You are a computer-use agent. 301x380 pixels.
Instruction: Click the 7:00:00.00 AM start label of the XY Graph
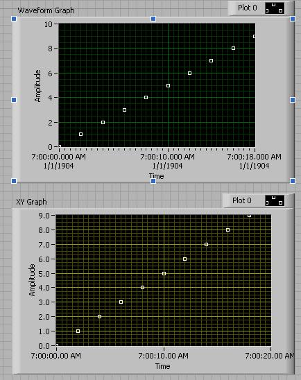[56, 356]
